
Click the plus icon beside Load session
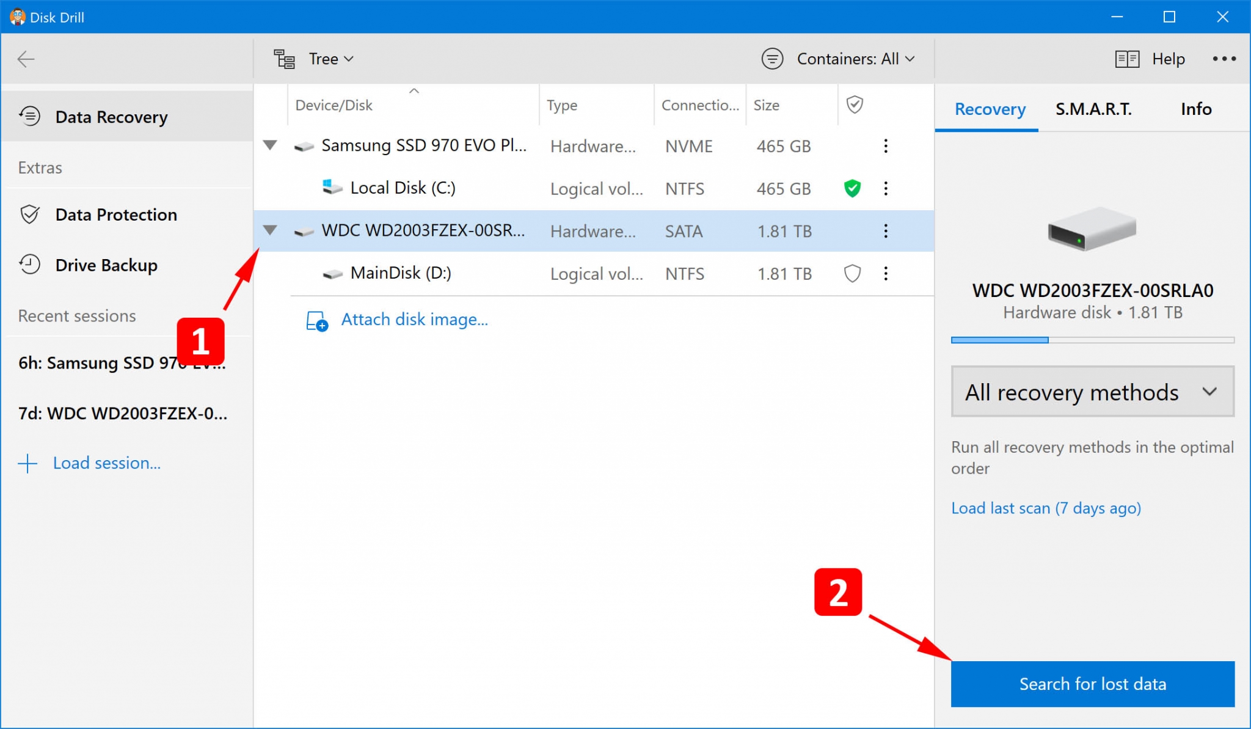click(27, 464)
